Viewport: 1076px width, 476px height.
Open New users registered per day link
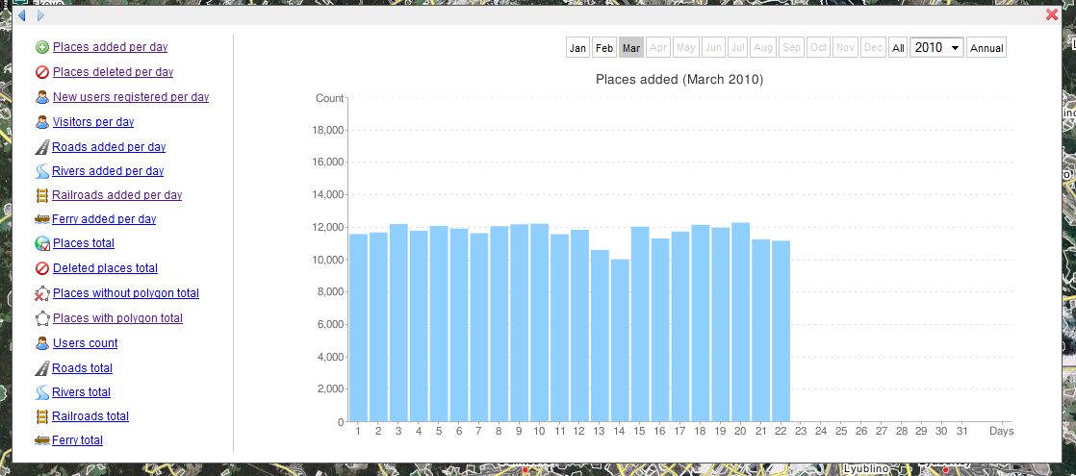(x=130, y=97)
